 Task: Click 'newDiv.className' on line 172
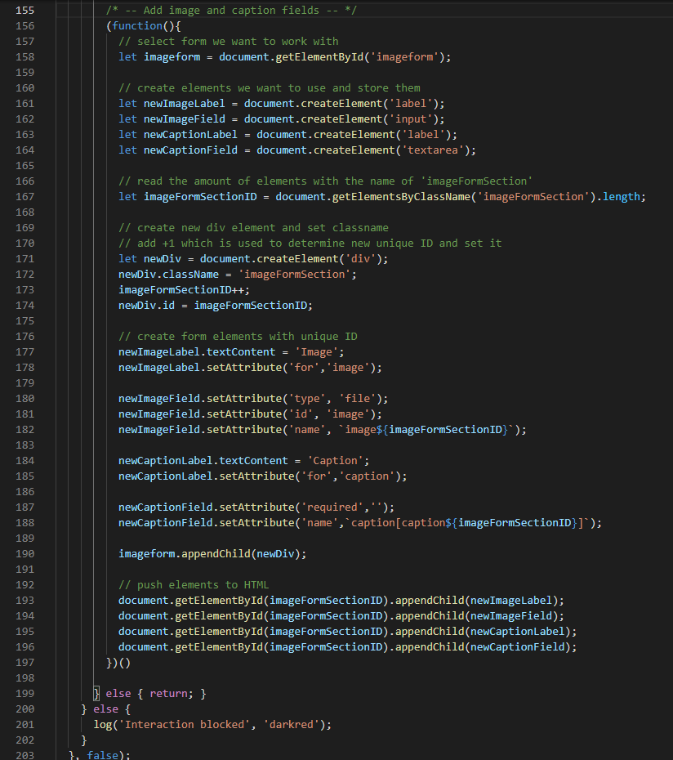[168, 274]
